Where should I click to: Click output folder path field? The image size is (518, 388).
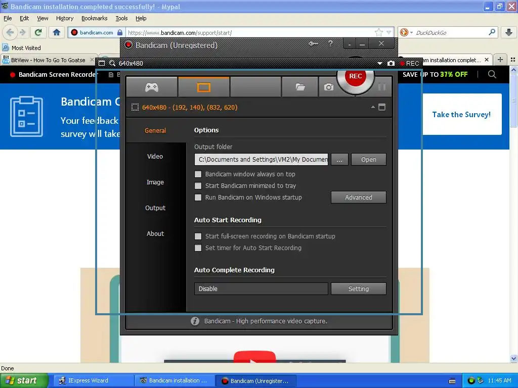261,159
